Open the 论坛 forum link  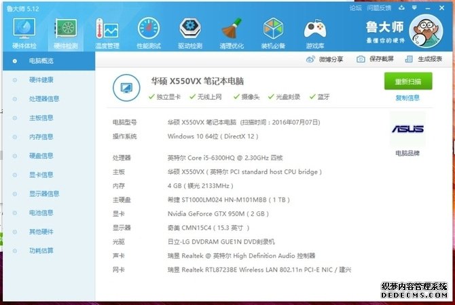[x=355, y=7]
